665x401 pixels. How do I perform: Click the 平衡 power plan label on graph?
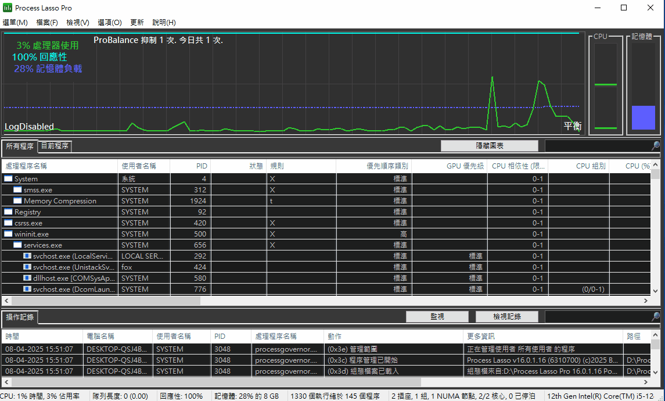click(572, 126)
